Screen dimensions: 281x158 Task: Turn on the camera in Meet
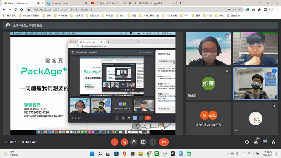pos(124,142)
